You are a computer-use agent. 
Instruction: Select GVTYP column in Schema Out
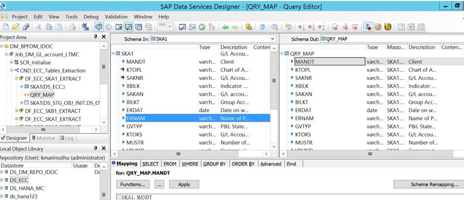pos(303,126)
